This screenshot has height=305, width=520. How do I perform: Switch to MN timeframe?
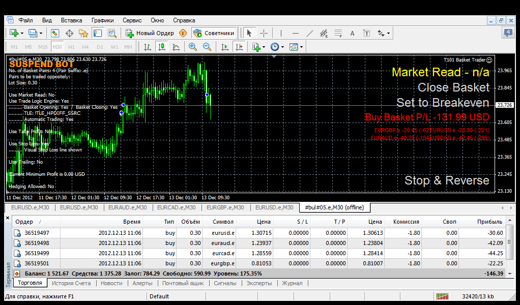click(128, 47)
